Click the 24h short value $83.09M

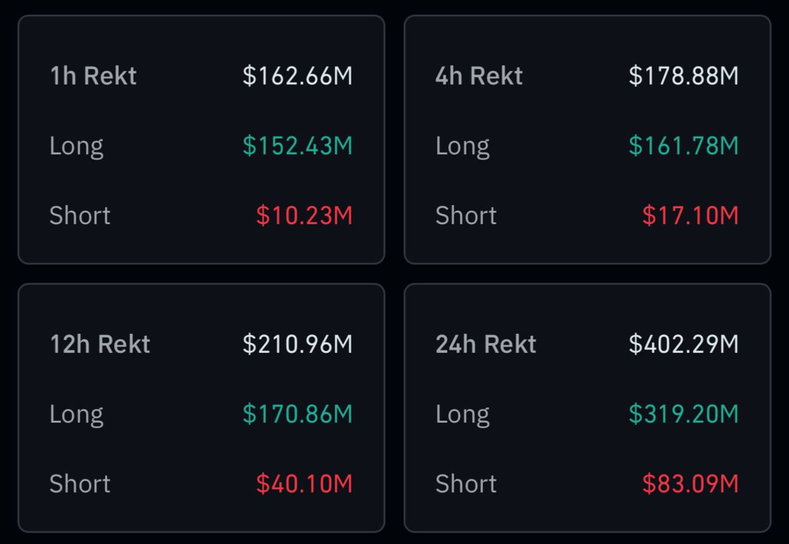(x=690, y=484)
